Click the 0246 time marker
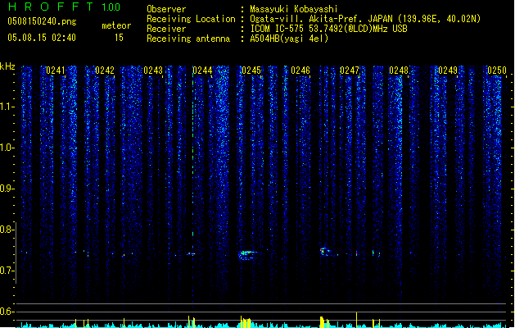This screenshot has height=328, width=515. click(300, 71)
